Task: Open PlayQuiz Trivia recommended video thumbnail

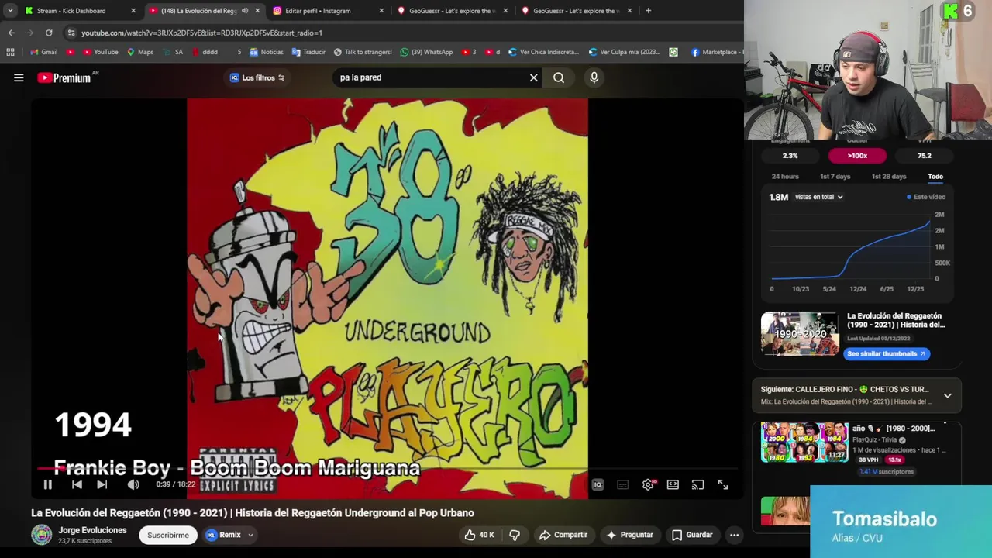Action: pos(804,443)
